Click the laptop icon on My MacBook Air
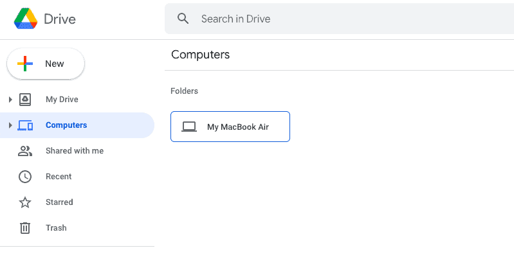The image size is (514, 257). 189,127
